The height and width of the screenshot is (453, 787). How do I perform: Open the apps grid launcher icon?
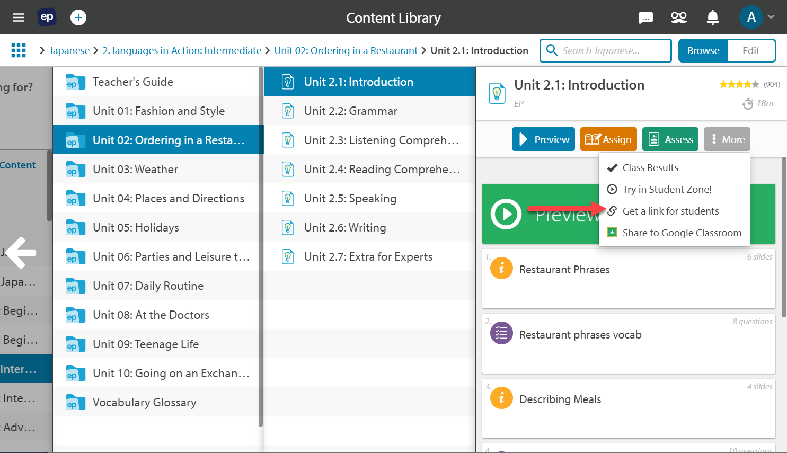coord(19,50)
